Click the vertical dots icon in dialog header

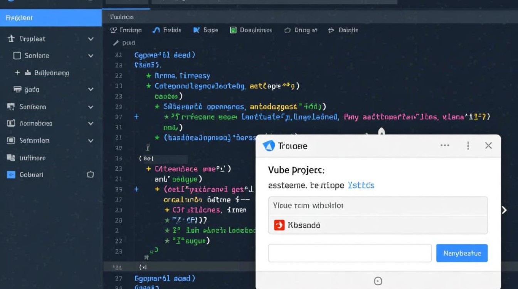click(468, 146)
